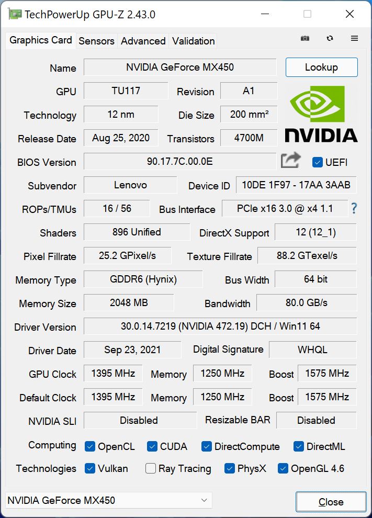
Task: Toggle the PhysX checkbox
Action: 229,468
